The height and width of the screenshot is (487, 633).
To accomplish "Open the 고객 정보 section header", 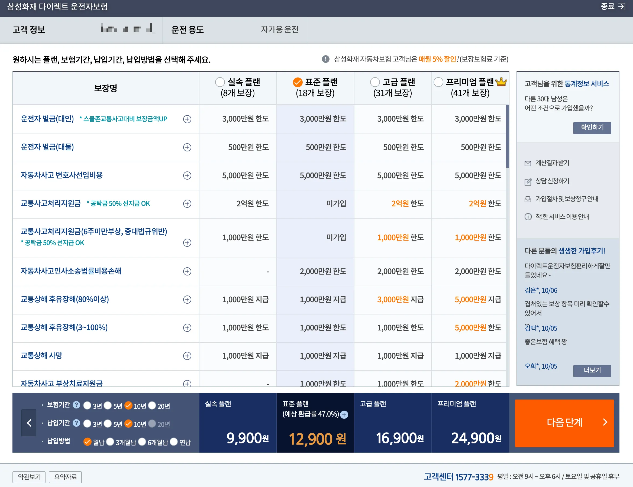I will 29,30.
